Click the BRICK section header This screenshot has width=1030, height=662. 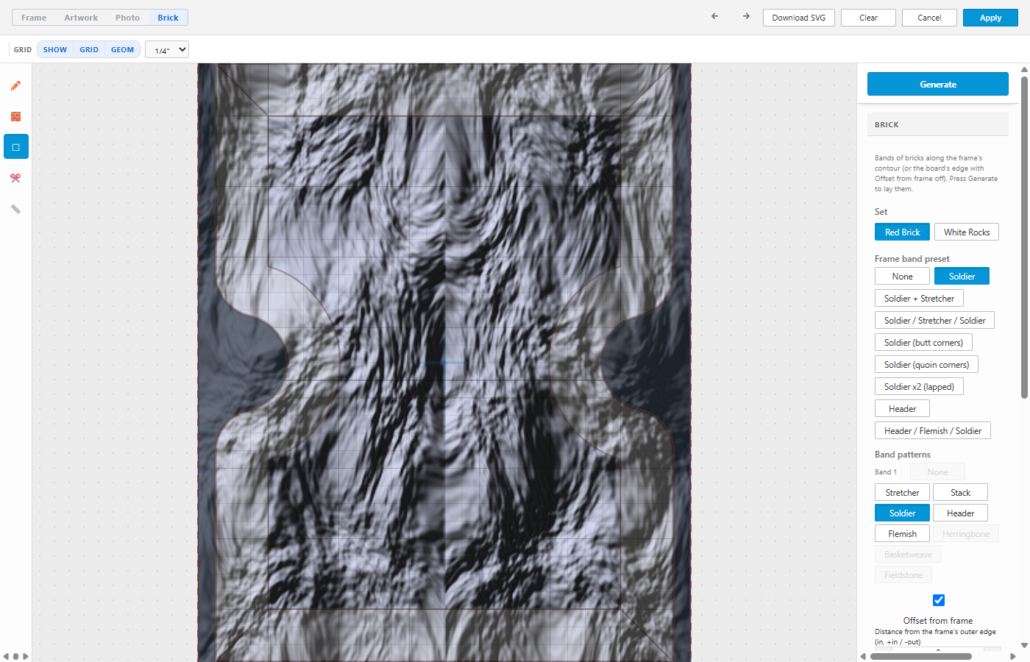point(938,124)
